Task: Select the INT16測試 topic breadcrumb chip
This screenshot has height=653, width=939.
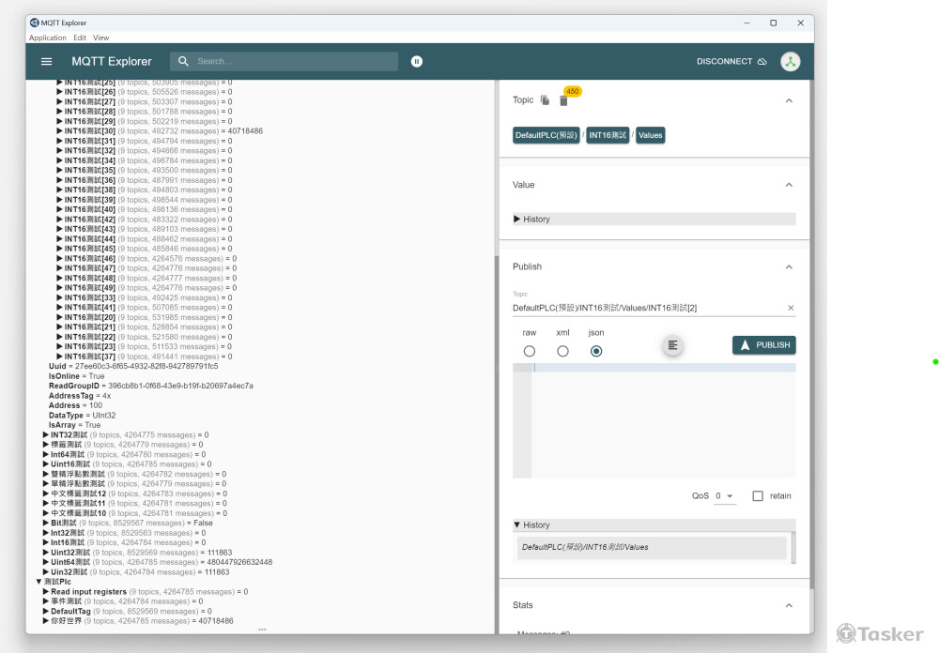Action: tap(609, 134)
